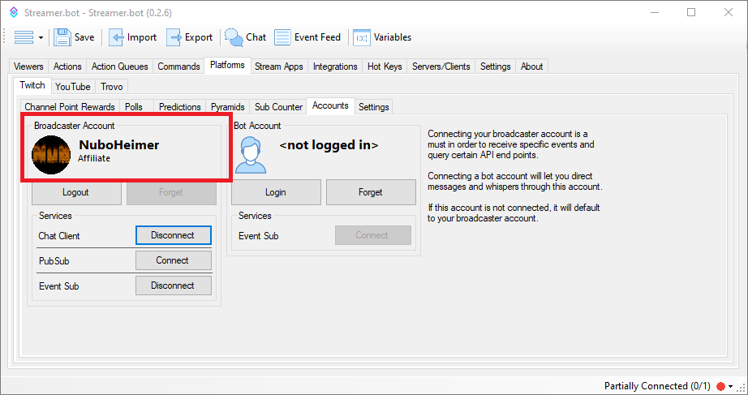Expand the dropdown arrow beside hamburger menu
The width and height of the screenshot is (748, 395).
41,37
